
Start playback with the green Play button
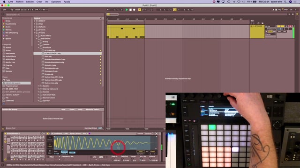point(127,10)
